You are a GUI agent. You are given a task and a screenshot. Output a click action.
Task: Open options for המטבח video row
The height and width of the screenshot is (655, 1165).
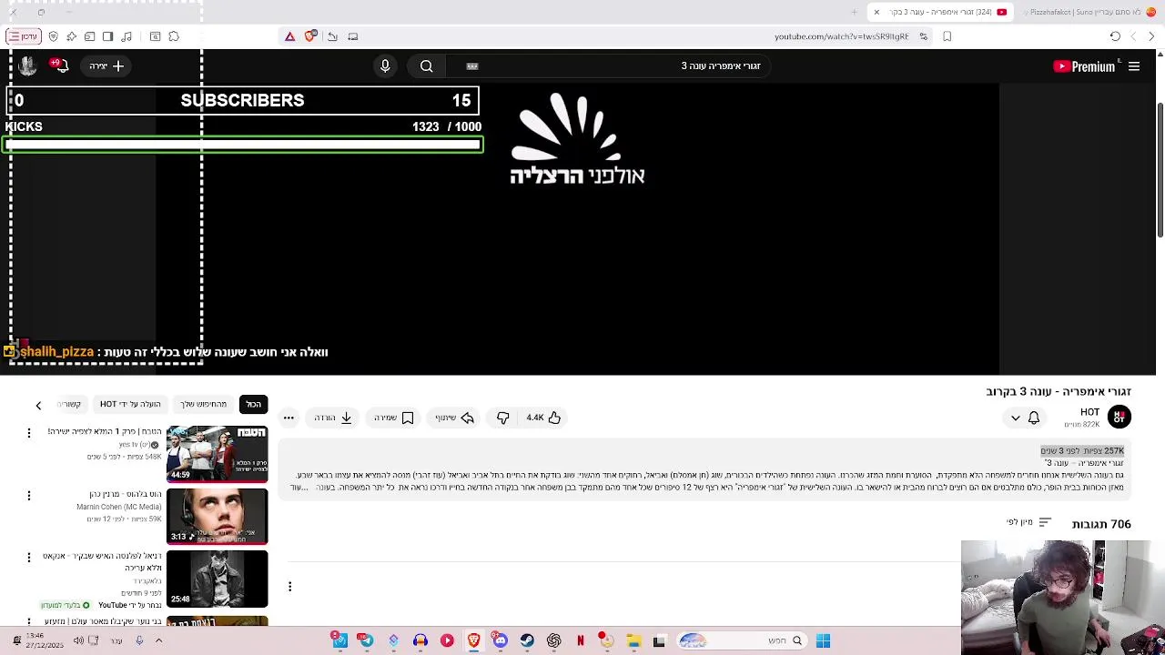[x=28, y=433]
